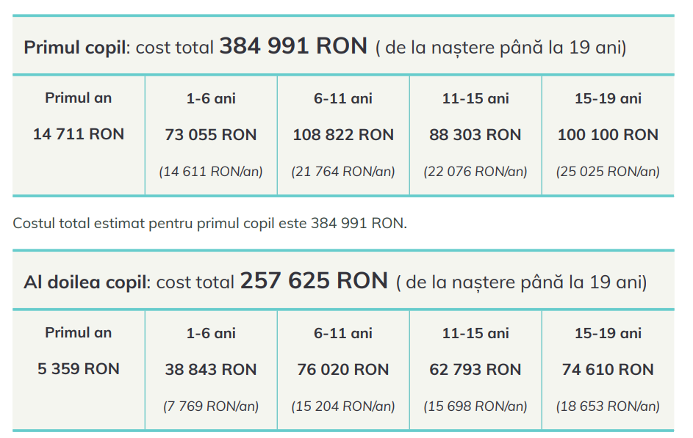The image size is (693, 438).
Task: Select the 38 843 RON amount
Action: (211, 370)
